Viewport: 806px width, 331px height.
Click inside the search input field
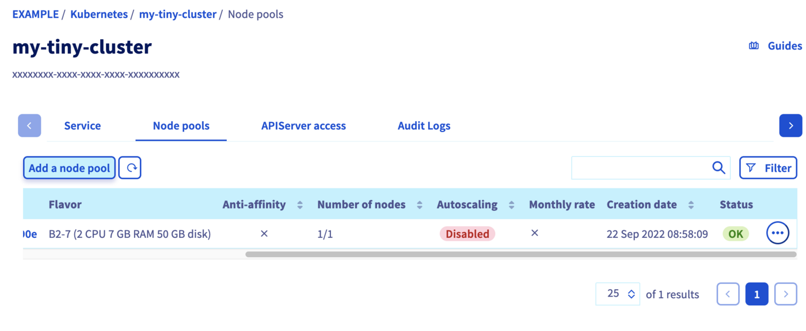pos(639,167)
